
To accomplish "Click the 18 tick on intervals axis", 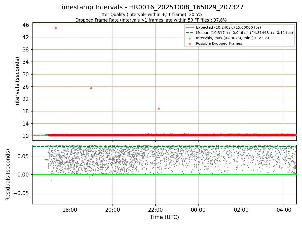I will 26,111.
